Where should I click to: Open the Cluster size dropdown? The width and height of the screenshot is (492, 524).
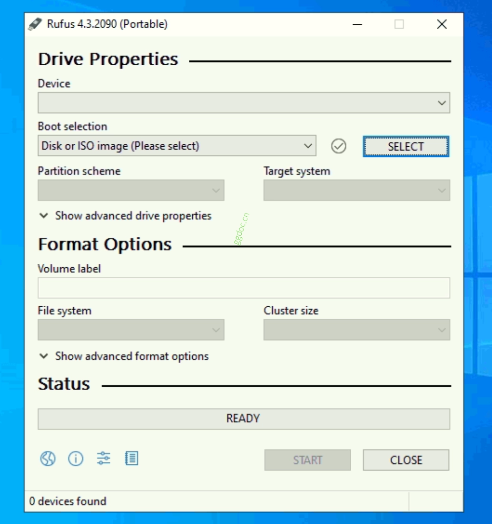click(356, 330)
